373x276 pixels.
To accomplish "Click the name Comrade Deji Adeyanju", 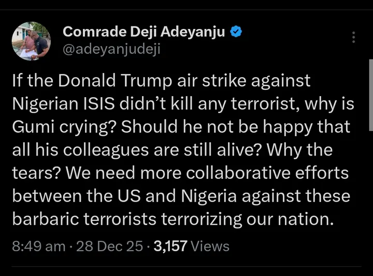I will click(x=144, y=32).
